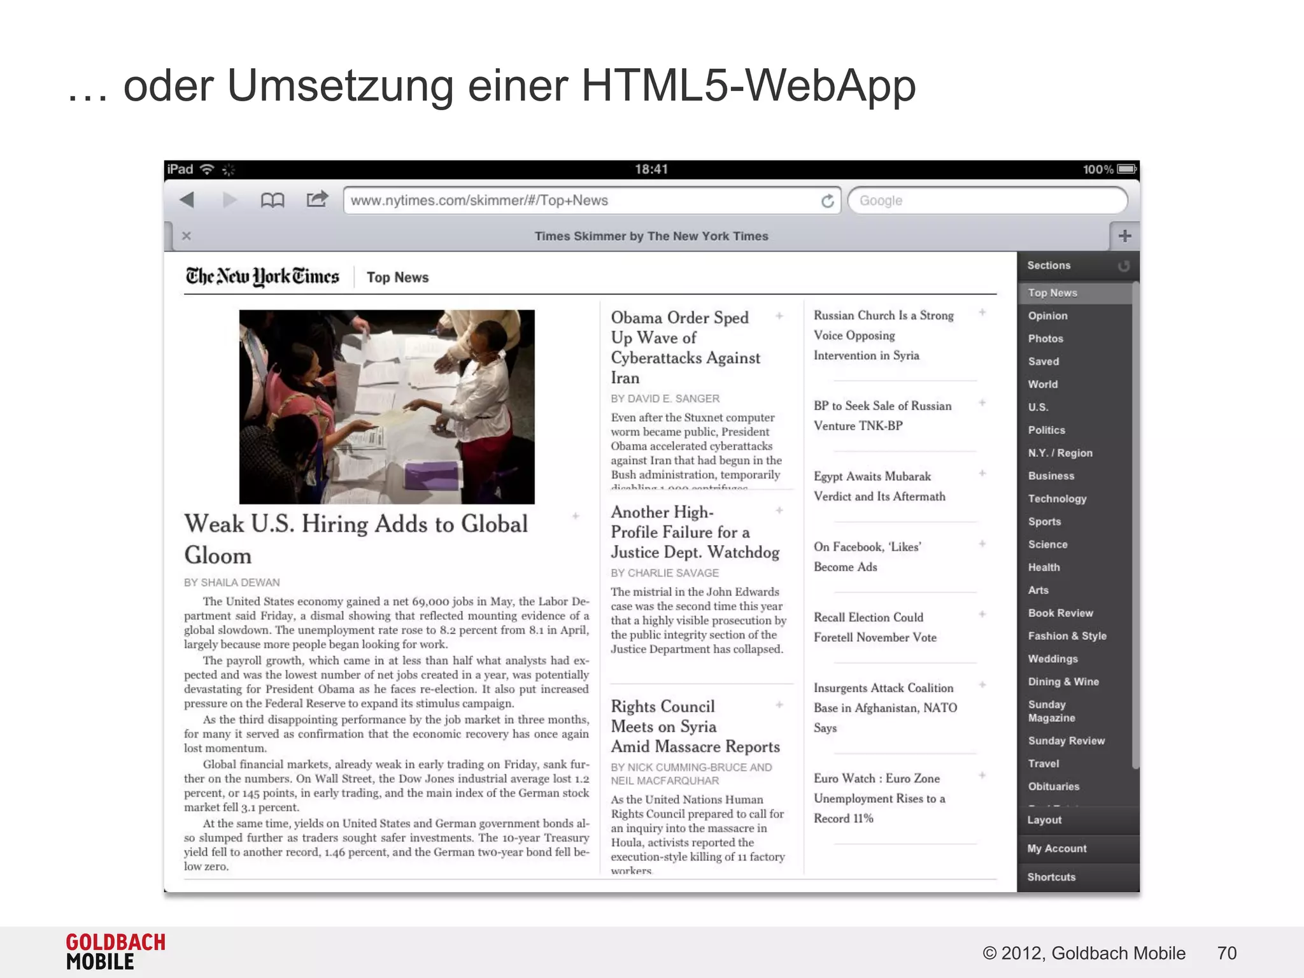Open the bookmarks book icon
This screenshot has width=1304, height=978.
273,201
